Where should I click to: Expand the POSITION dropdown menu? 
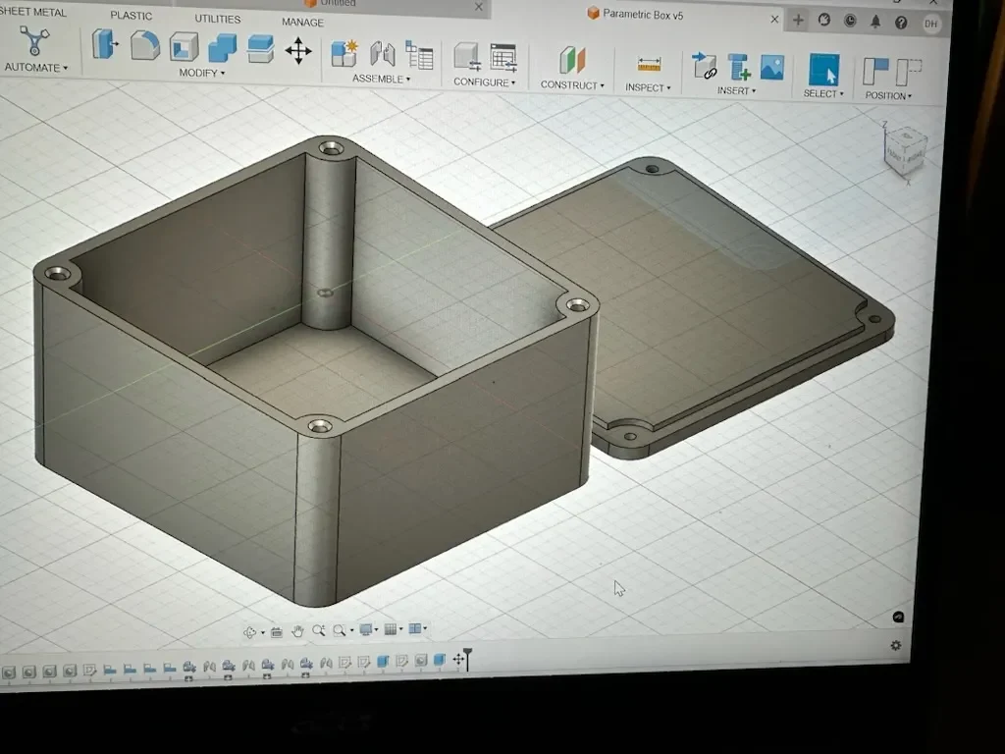click(x=888, y=95)
